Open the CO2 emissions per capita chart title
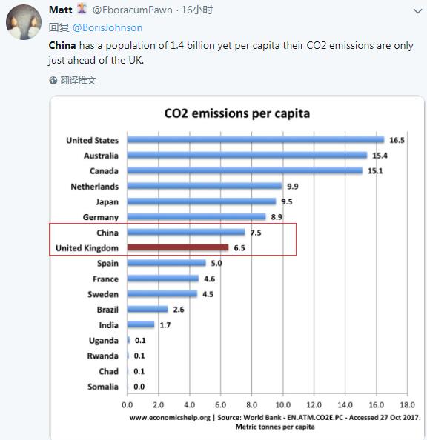Viewport: 427px width, 440px height. pyautogui.click(x=237, y=113)
